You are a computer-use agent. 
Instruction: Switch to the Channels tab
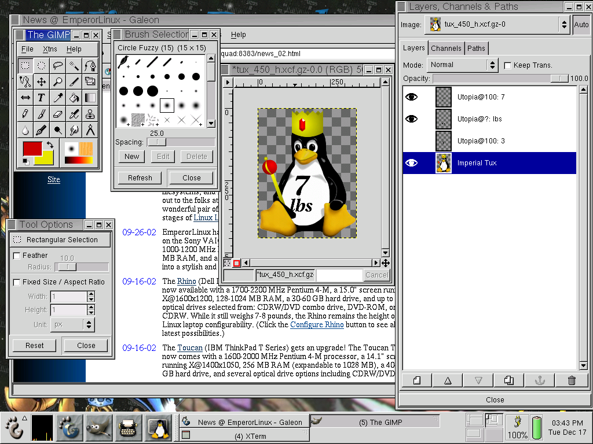click(x=446, y=49)
